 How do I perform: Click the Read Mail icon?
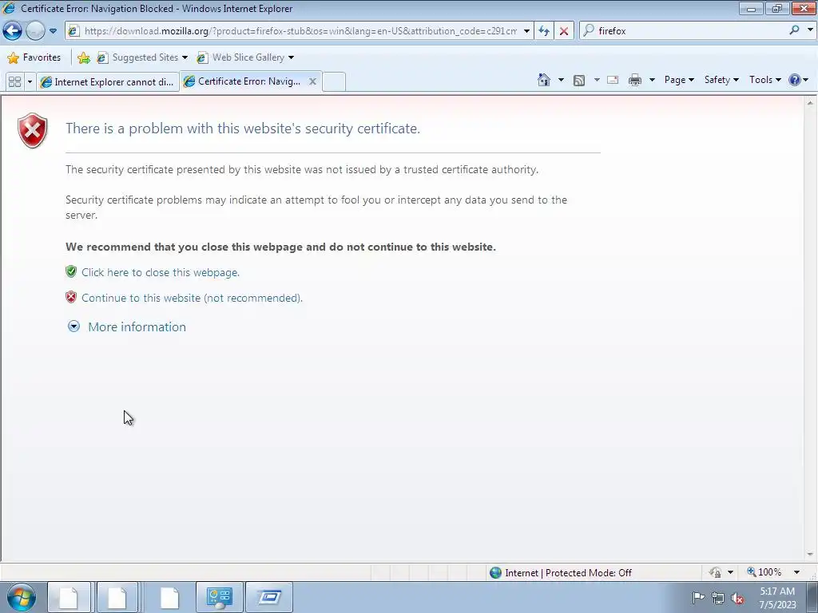[x=613, y=80]
